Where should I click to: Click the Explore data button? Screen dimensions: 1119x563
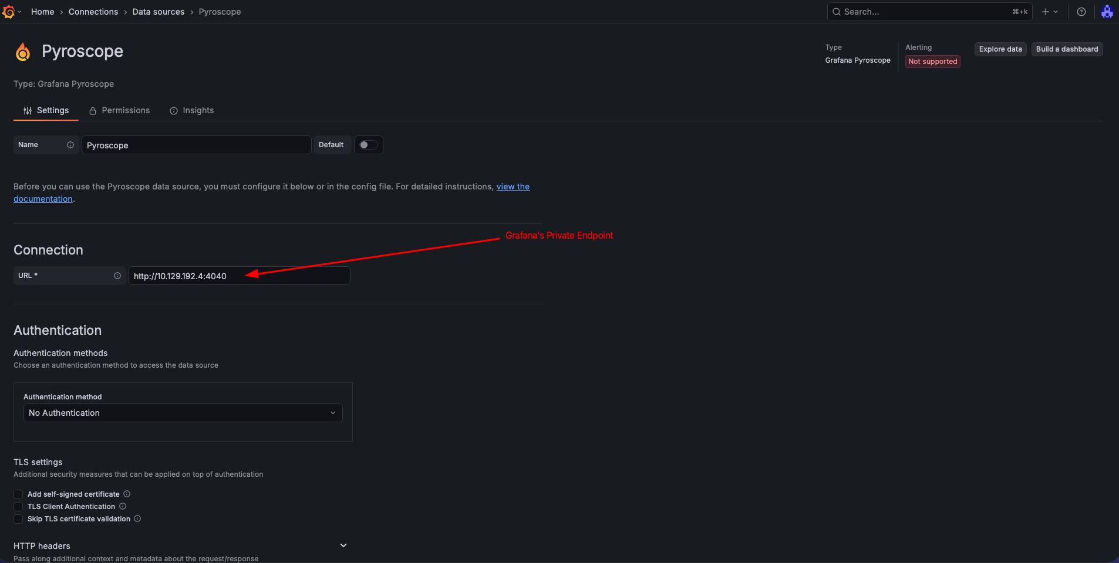pos(1000,49)
